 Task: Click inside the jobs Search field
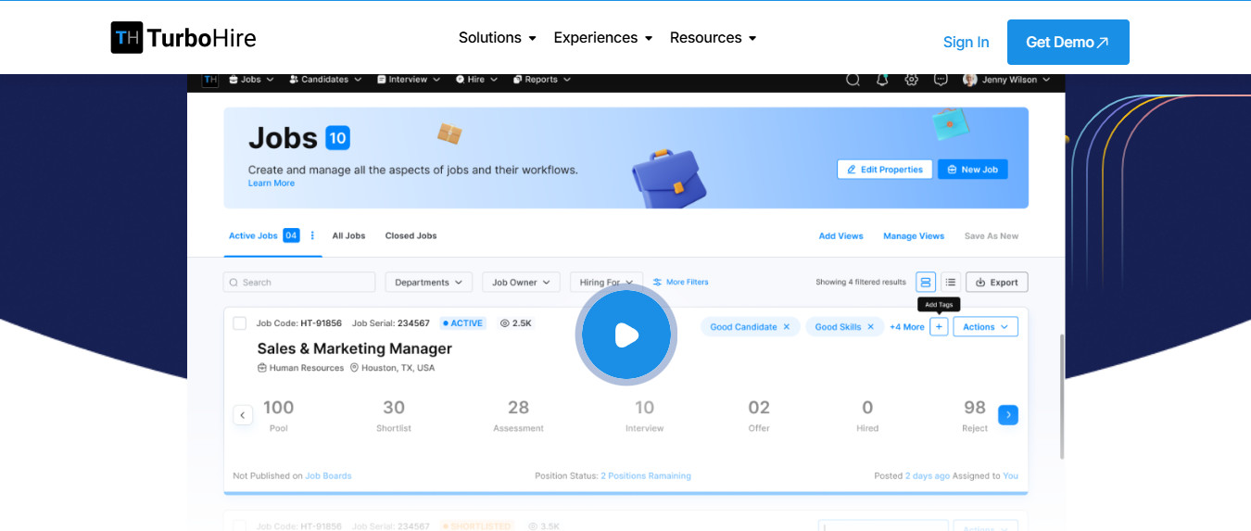coord(299,283)
